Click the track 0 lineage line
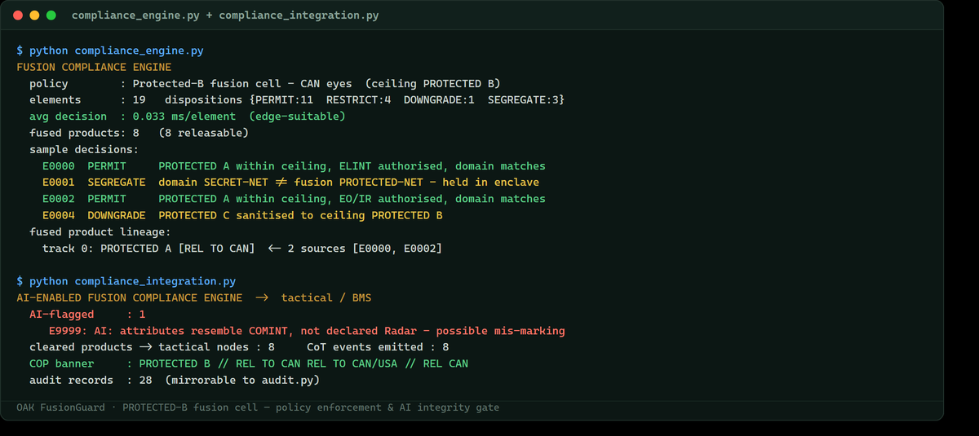 pos(242,248)
